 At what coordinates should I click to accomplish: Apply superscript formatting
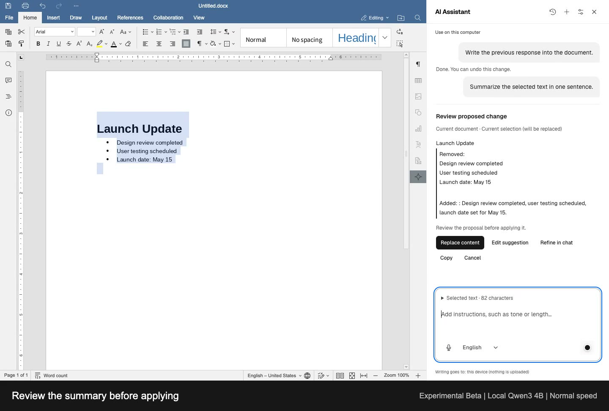point(79,44)
